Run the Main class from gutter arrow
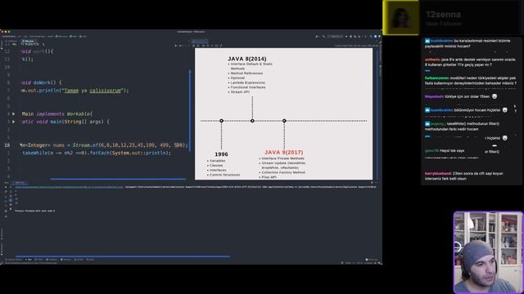 tap(13, 114)
